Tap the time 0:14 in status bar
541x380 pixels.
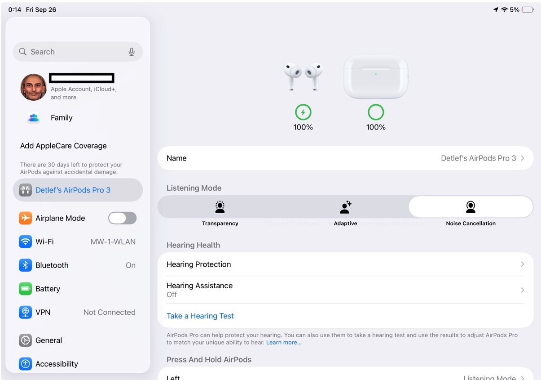(x=15, y=9)
